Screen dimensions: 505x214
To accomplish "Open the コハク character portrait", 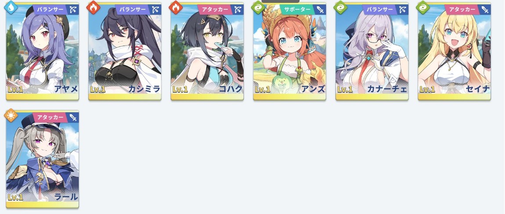I will click(x=207, y=51).
